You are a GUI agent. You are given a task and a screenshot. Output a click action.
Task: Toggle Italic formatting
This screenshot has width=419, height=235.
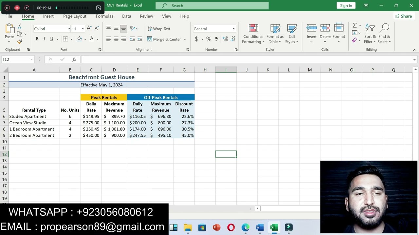(44, 39)
